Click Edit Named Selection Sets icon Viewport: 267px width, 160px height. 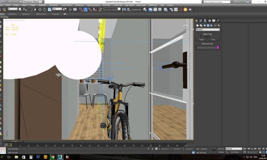100,9
